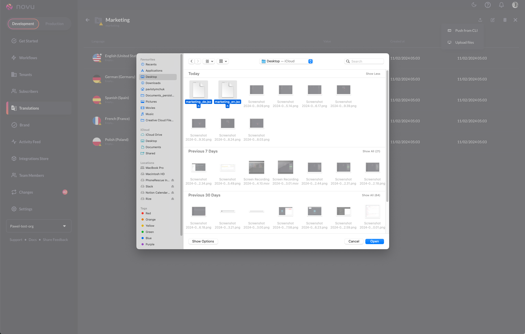Click the Translations sidebar icon
The image size is (525, 334).
coord(14,108)
